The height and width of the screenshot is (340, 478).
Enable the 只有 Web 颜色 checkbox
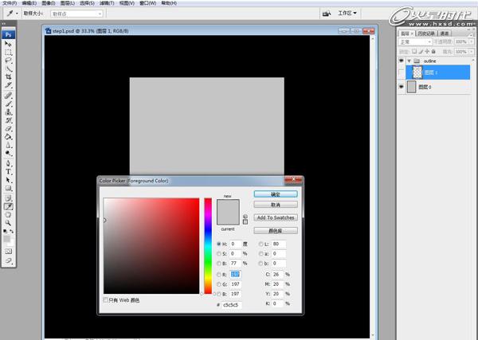(x=107, y=300)
